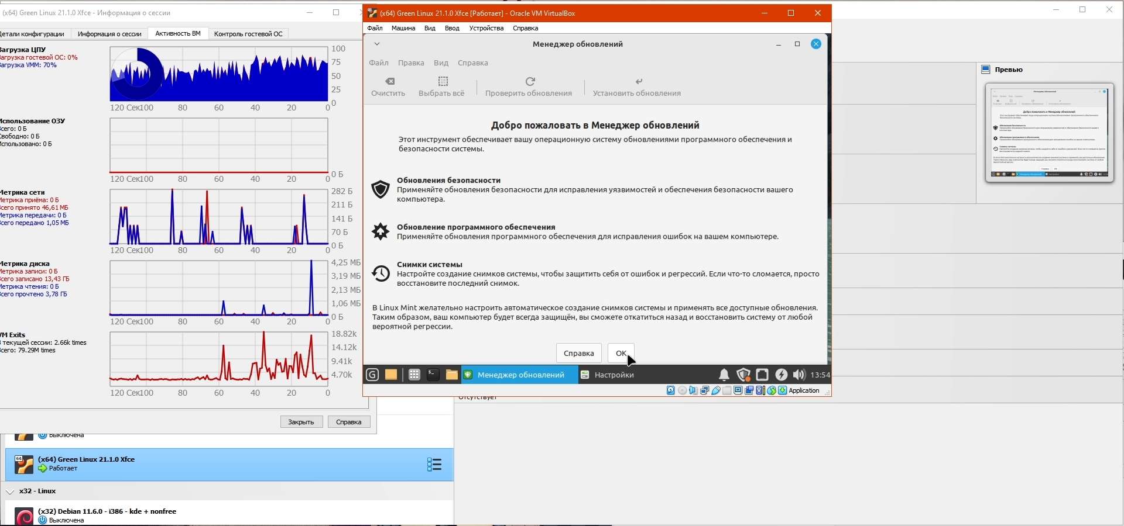The height and width of the screenshot is (526, 1124).
Task: Click the shared folders indicator in the VirtualBox status bar
Action: 727,390
